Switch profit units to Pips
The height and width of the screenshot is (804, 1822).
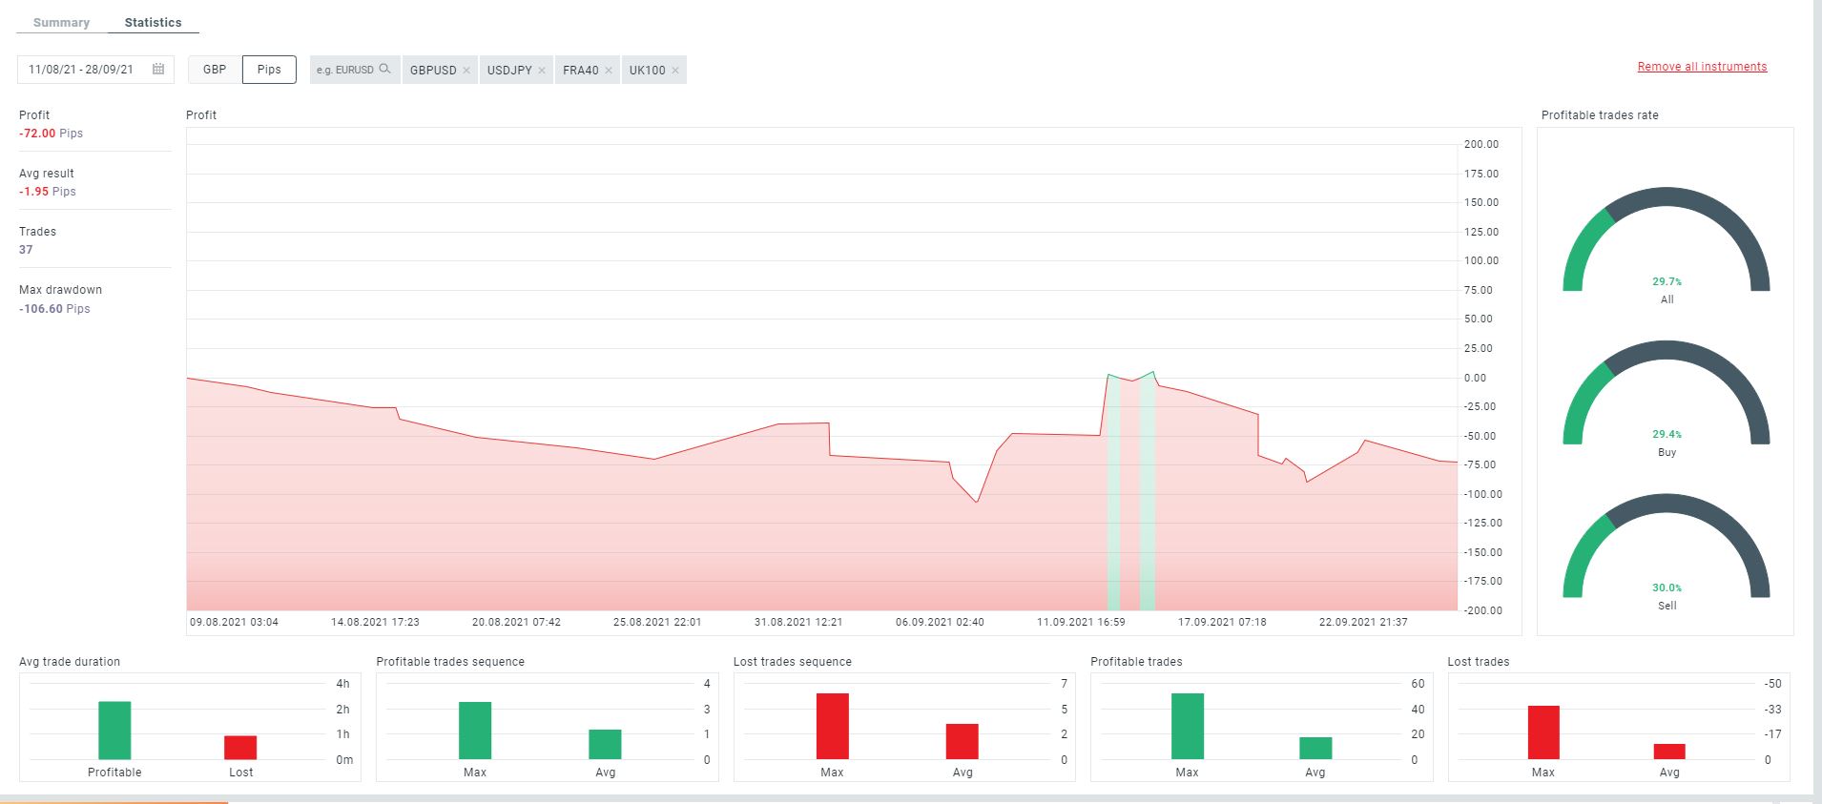[269, 70]
